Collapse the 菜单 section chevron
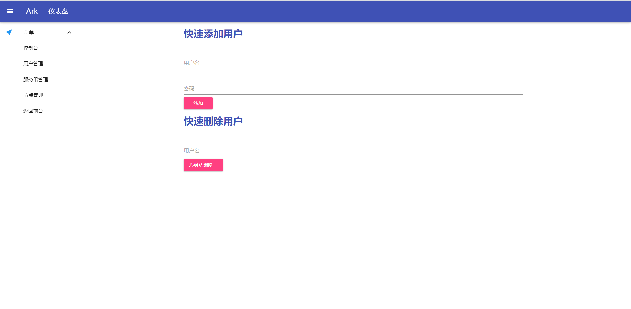This screenshot has width=631, height=309. click(69, 32)
